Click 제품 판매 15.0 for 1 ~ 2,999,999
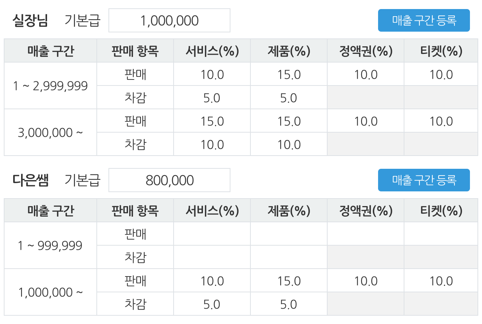The image size is (482, 324). click(289, 75)
